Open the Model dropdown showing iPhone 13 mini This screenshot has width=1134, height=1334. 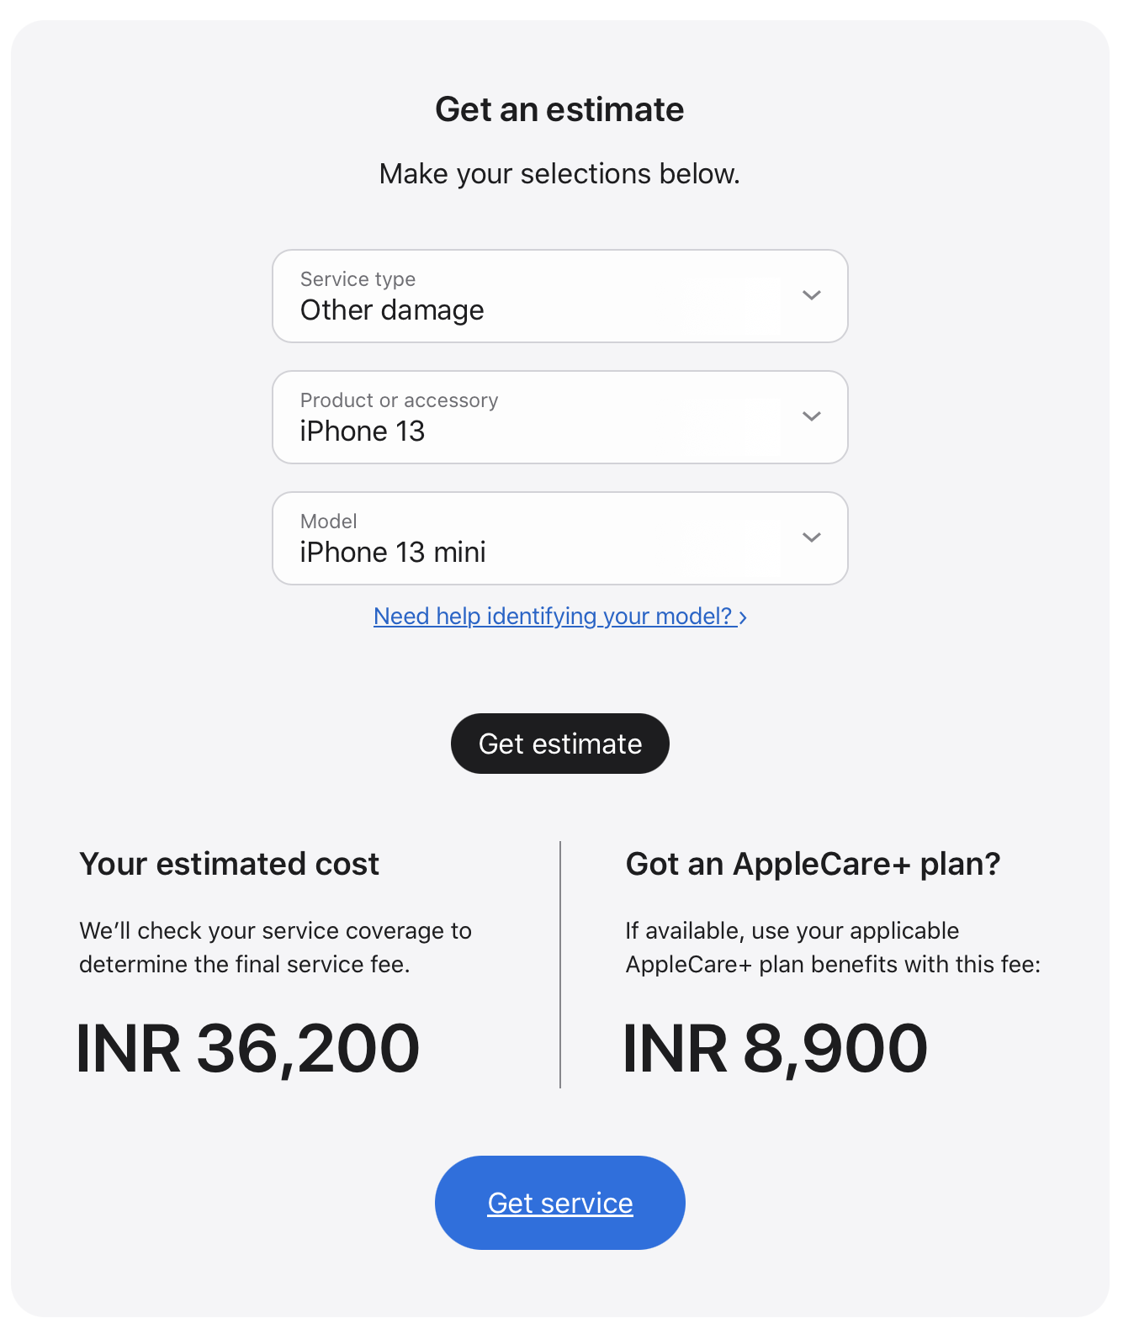coord(560,538)
